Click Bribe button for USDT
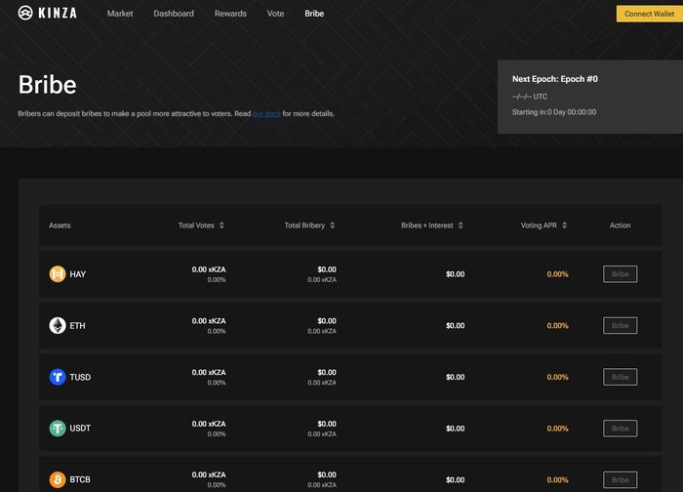 (x=620, y=429)
